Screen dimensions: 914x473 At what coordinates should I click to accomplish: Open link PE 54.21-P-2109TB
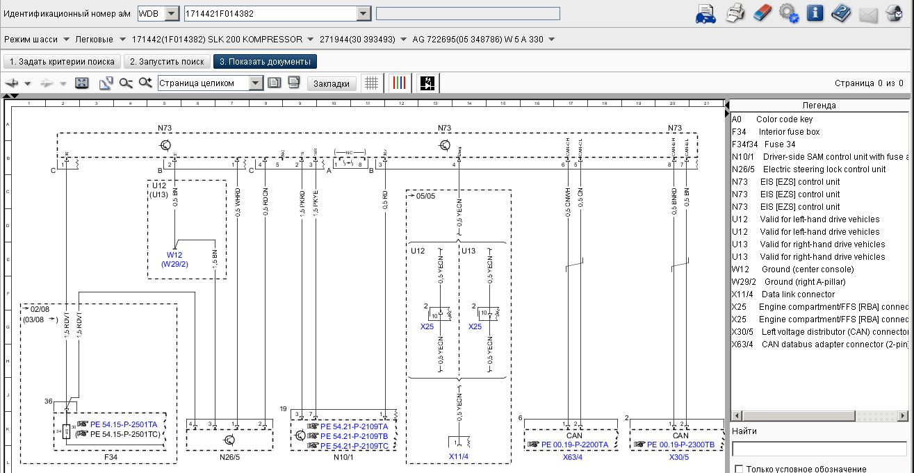pyautogui.click(x=354, y=436)
